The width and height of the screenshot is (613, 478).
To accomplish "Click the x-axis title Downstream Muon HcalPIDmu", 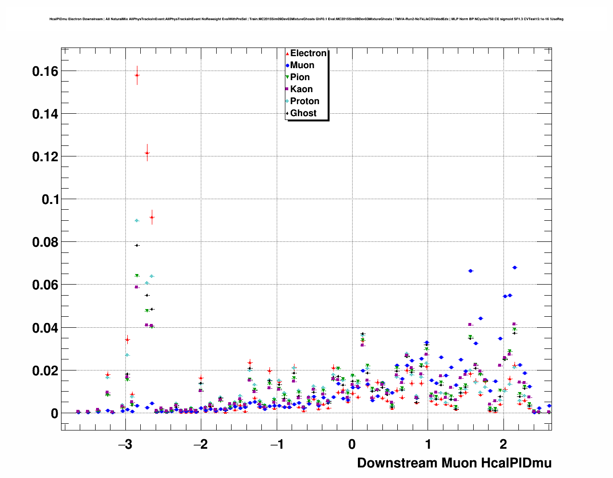I will [x=454, y=463].
